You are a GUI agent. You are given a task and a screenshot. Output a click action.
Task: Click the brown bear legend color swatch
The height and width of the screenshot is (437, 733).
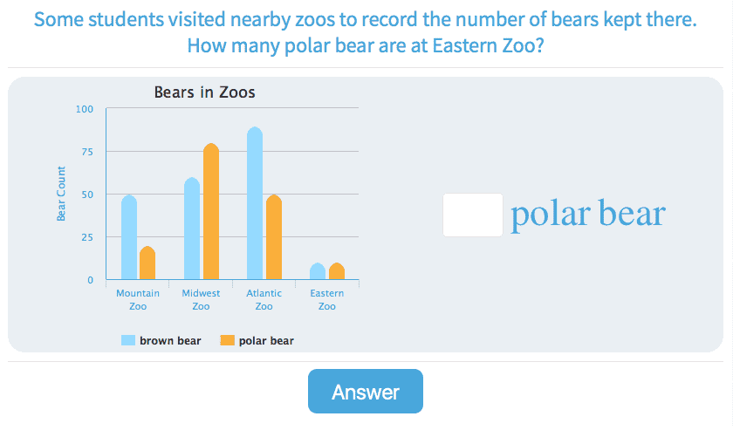point(128,340)
